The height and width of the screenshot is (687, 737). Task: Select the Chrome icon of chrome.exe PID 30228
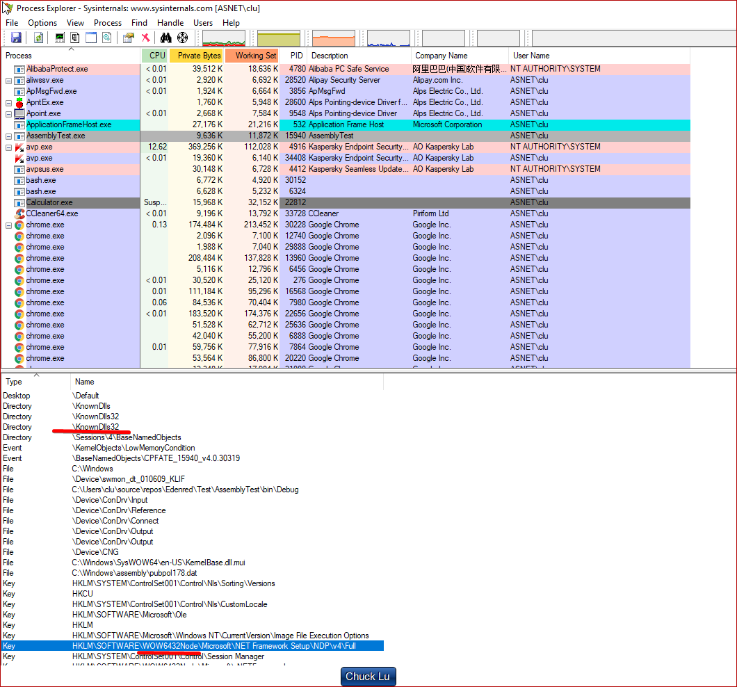19,225
